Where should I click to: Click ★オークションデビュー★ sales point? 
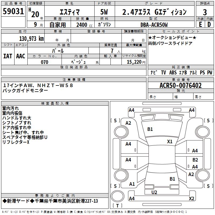point(172,37)
